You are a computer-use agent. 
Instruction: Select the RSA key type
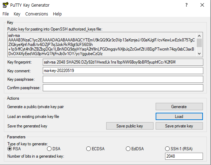point(14,149)
